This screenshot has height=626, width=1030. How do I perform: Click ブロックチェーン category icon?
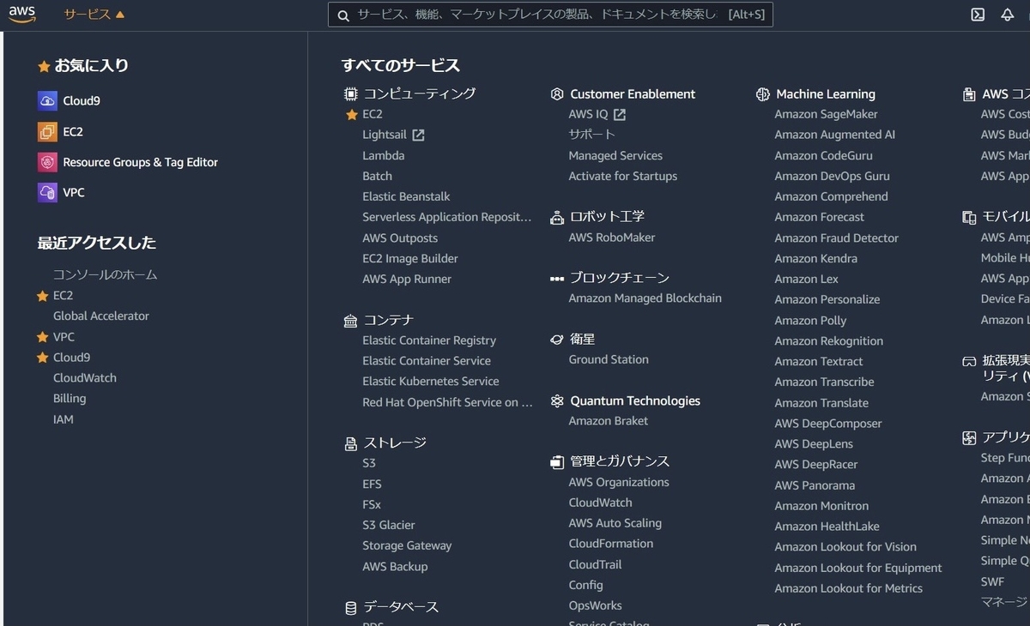click(x=557, y=279)
